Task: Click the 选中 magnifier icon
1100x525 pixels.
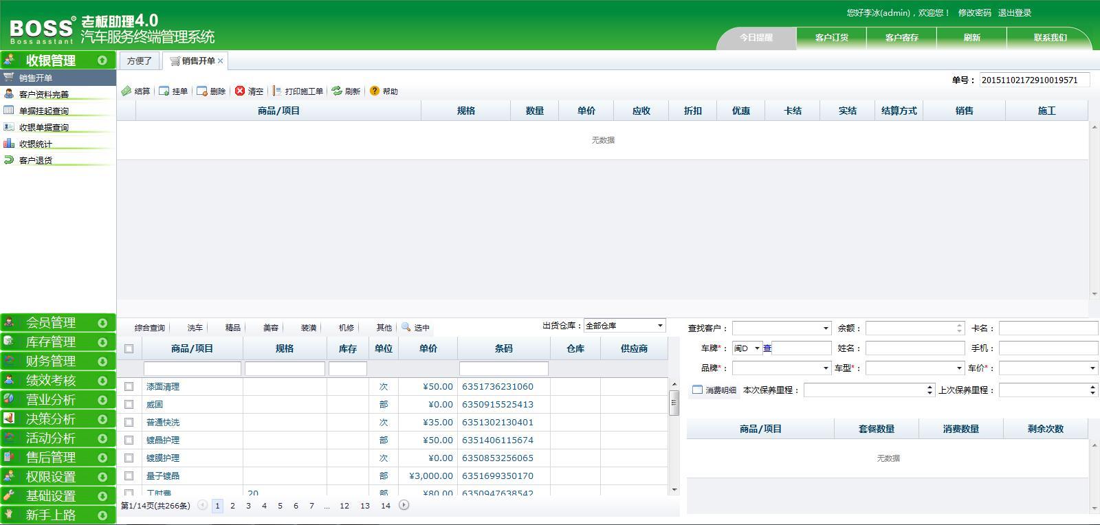Action: [406, 327]
